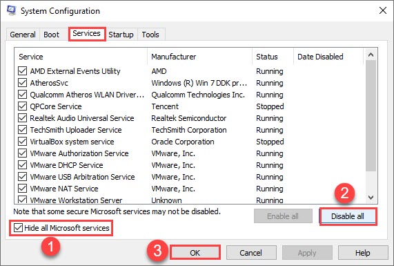Uncheck VMware NAT Service checkbox

(x=22, y=189)
